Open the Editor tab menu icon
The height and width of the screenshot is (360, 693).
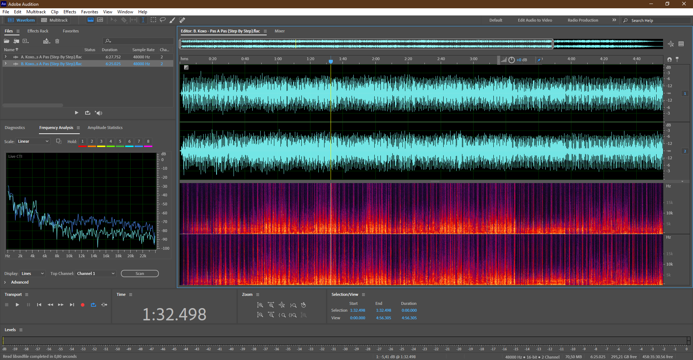point(265,31)
